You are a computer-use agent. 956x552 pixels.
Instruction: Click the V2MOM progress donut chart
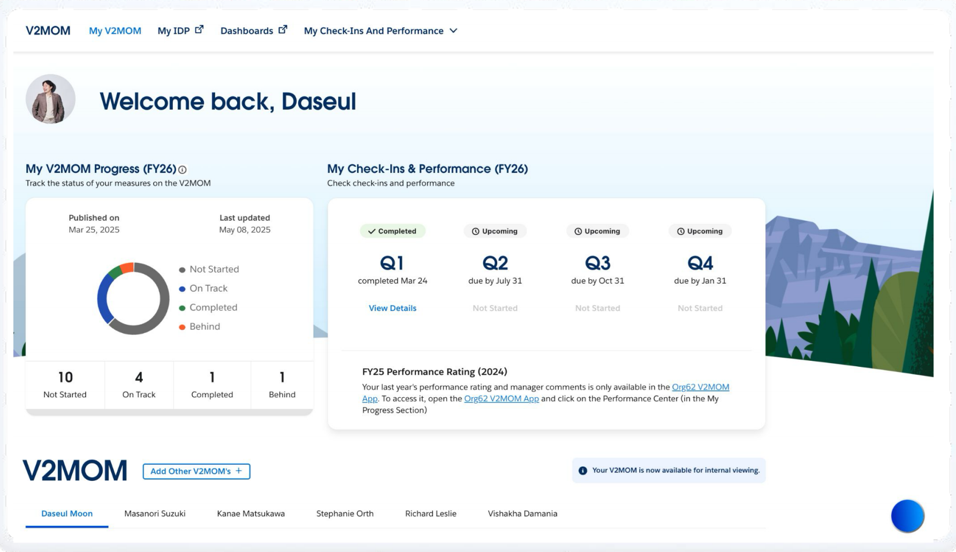pos(133,298)
